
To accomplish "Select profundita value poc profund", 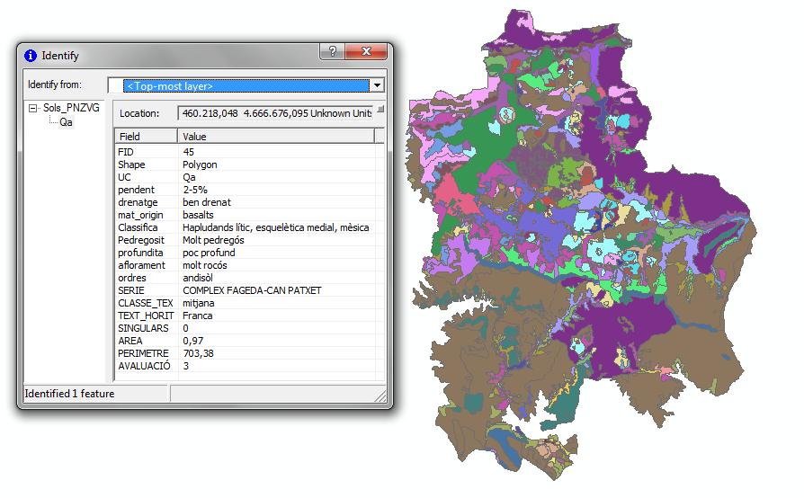I will [209, 253].
